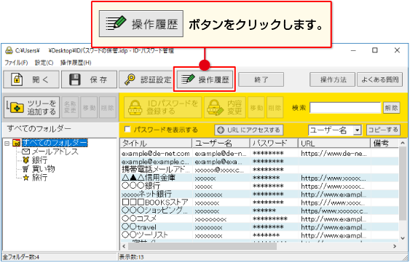Click the 備考 column header
This screenshot has height=263, width=410.
tap(385, 143)
